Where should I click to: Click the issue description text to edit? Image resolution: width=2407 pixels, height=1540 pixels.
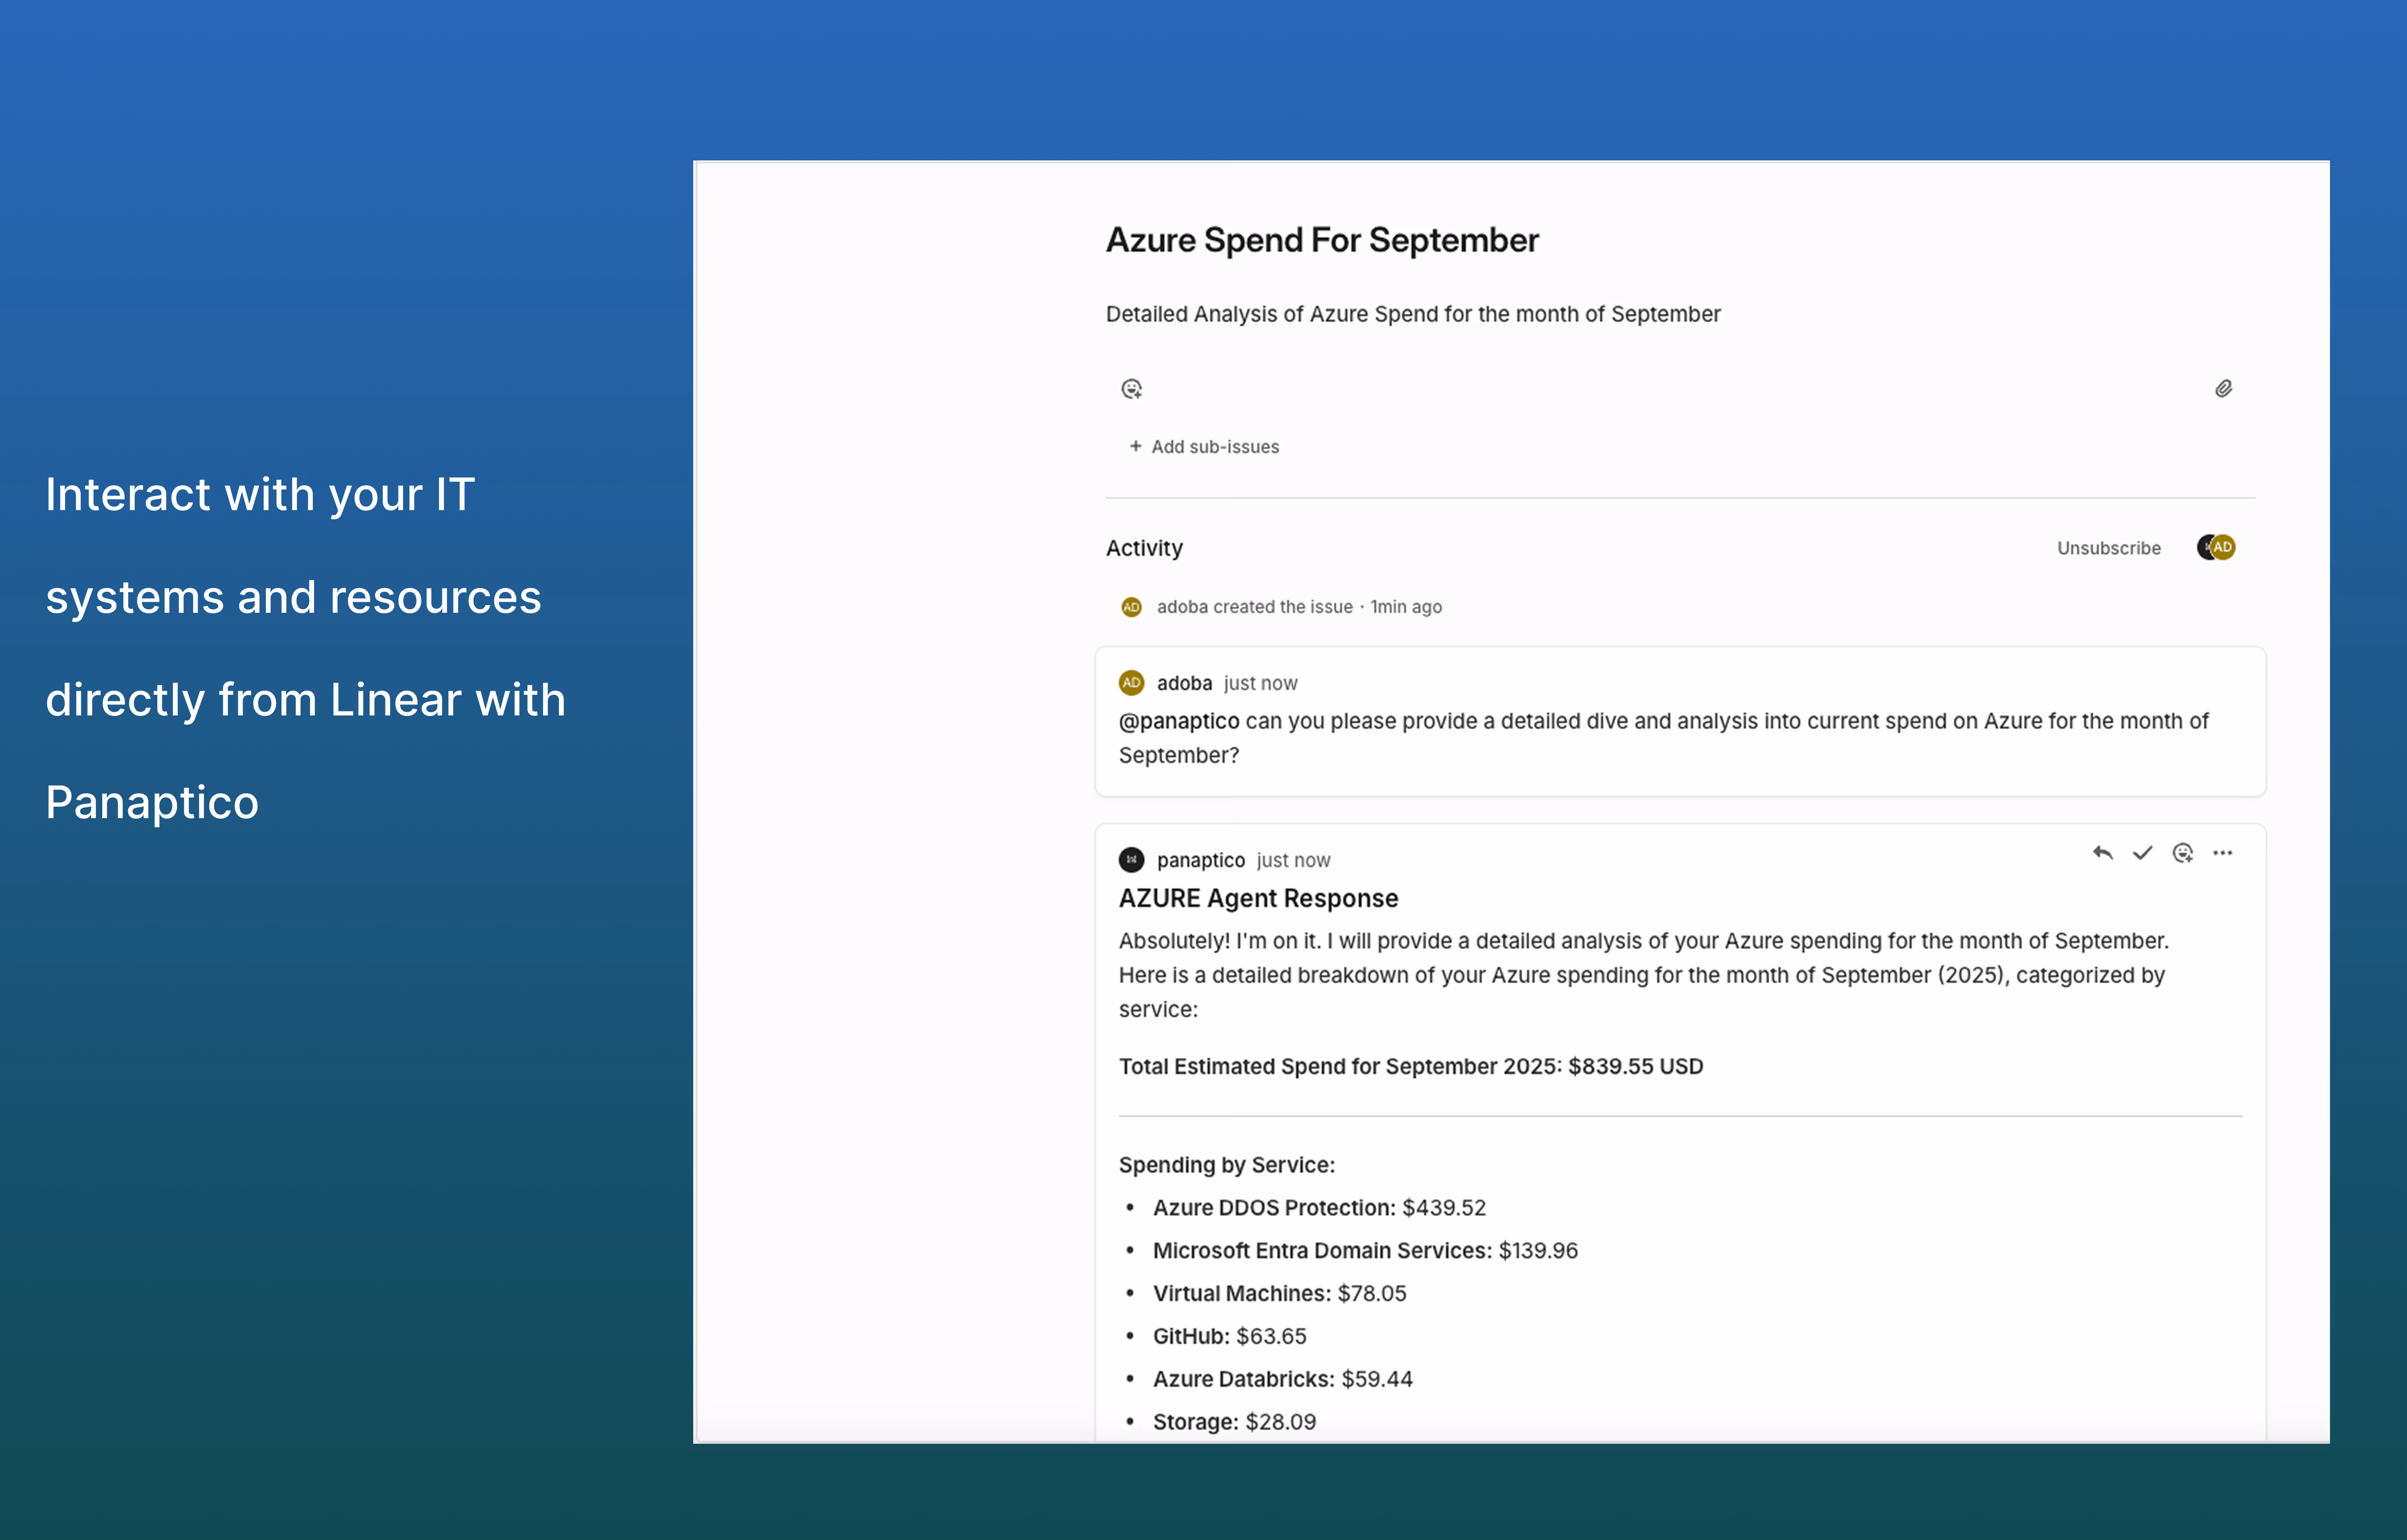click(x=1413, y=314)
